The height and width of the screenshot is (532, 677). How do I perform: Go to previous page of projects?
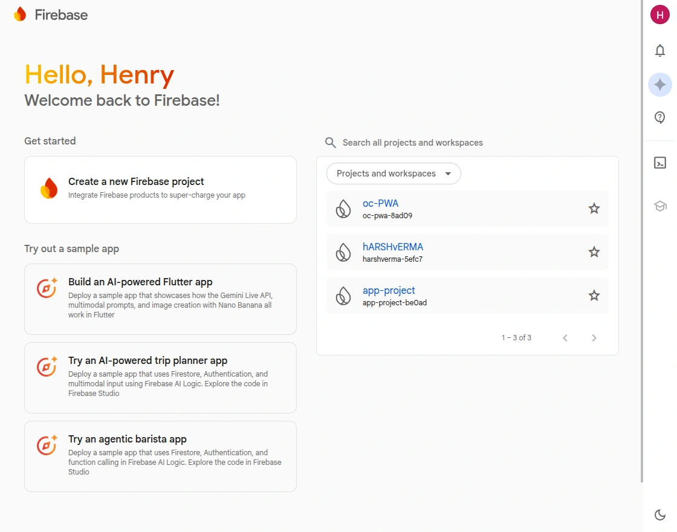565,338
